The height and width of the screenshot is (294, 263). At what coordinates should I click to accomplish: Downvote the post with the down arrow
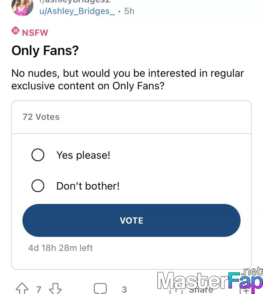point(55,288)
